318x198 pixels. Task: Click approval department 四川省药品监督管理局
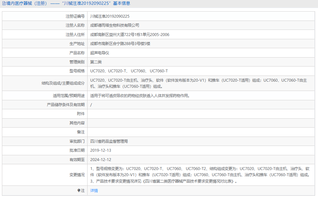109,141
